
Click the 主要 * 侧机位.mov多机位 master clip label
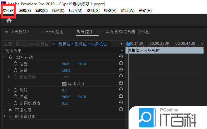(x=26, y=44)
